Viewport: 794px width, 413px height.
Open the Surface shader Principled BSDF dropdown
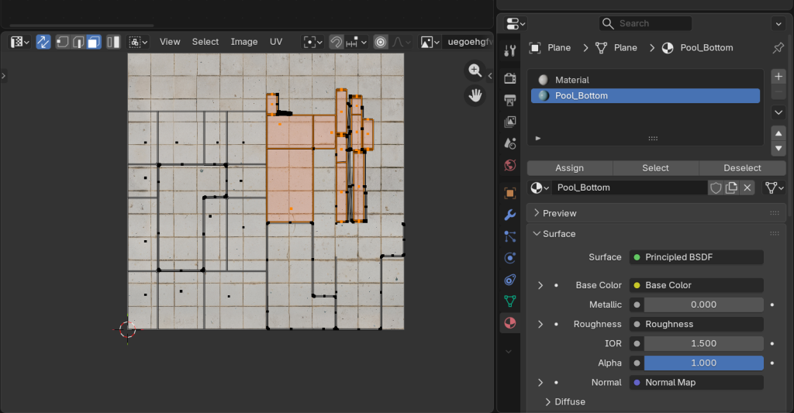pyautogui.click(x=696, y=257)
